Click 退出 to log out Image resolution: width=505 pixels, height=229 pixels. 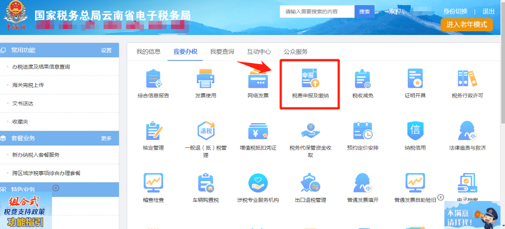click(x=488, y=11)
